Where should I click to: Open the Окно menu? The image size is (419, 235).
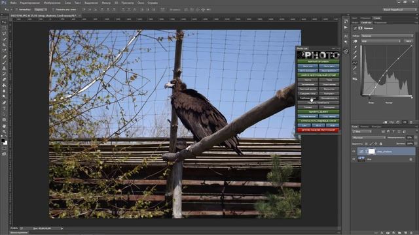(x=141, y=3)
